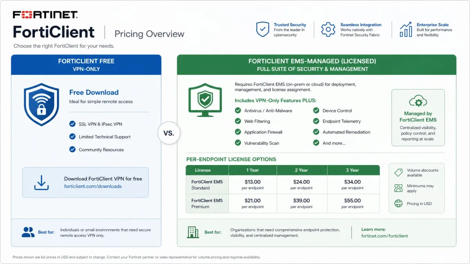The height and width of the screenshot is (264, 470).
Task: Click the checkmark beside Limited Technical Support
Action: pyautogui.click(x=72, y=136)
